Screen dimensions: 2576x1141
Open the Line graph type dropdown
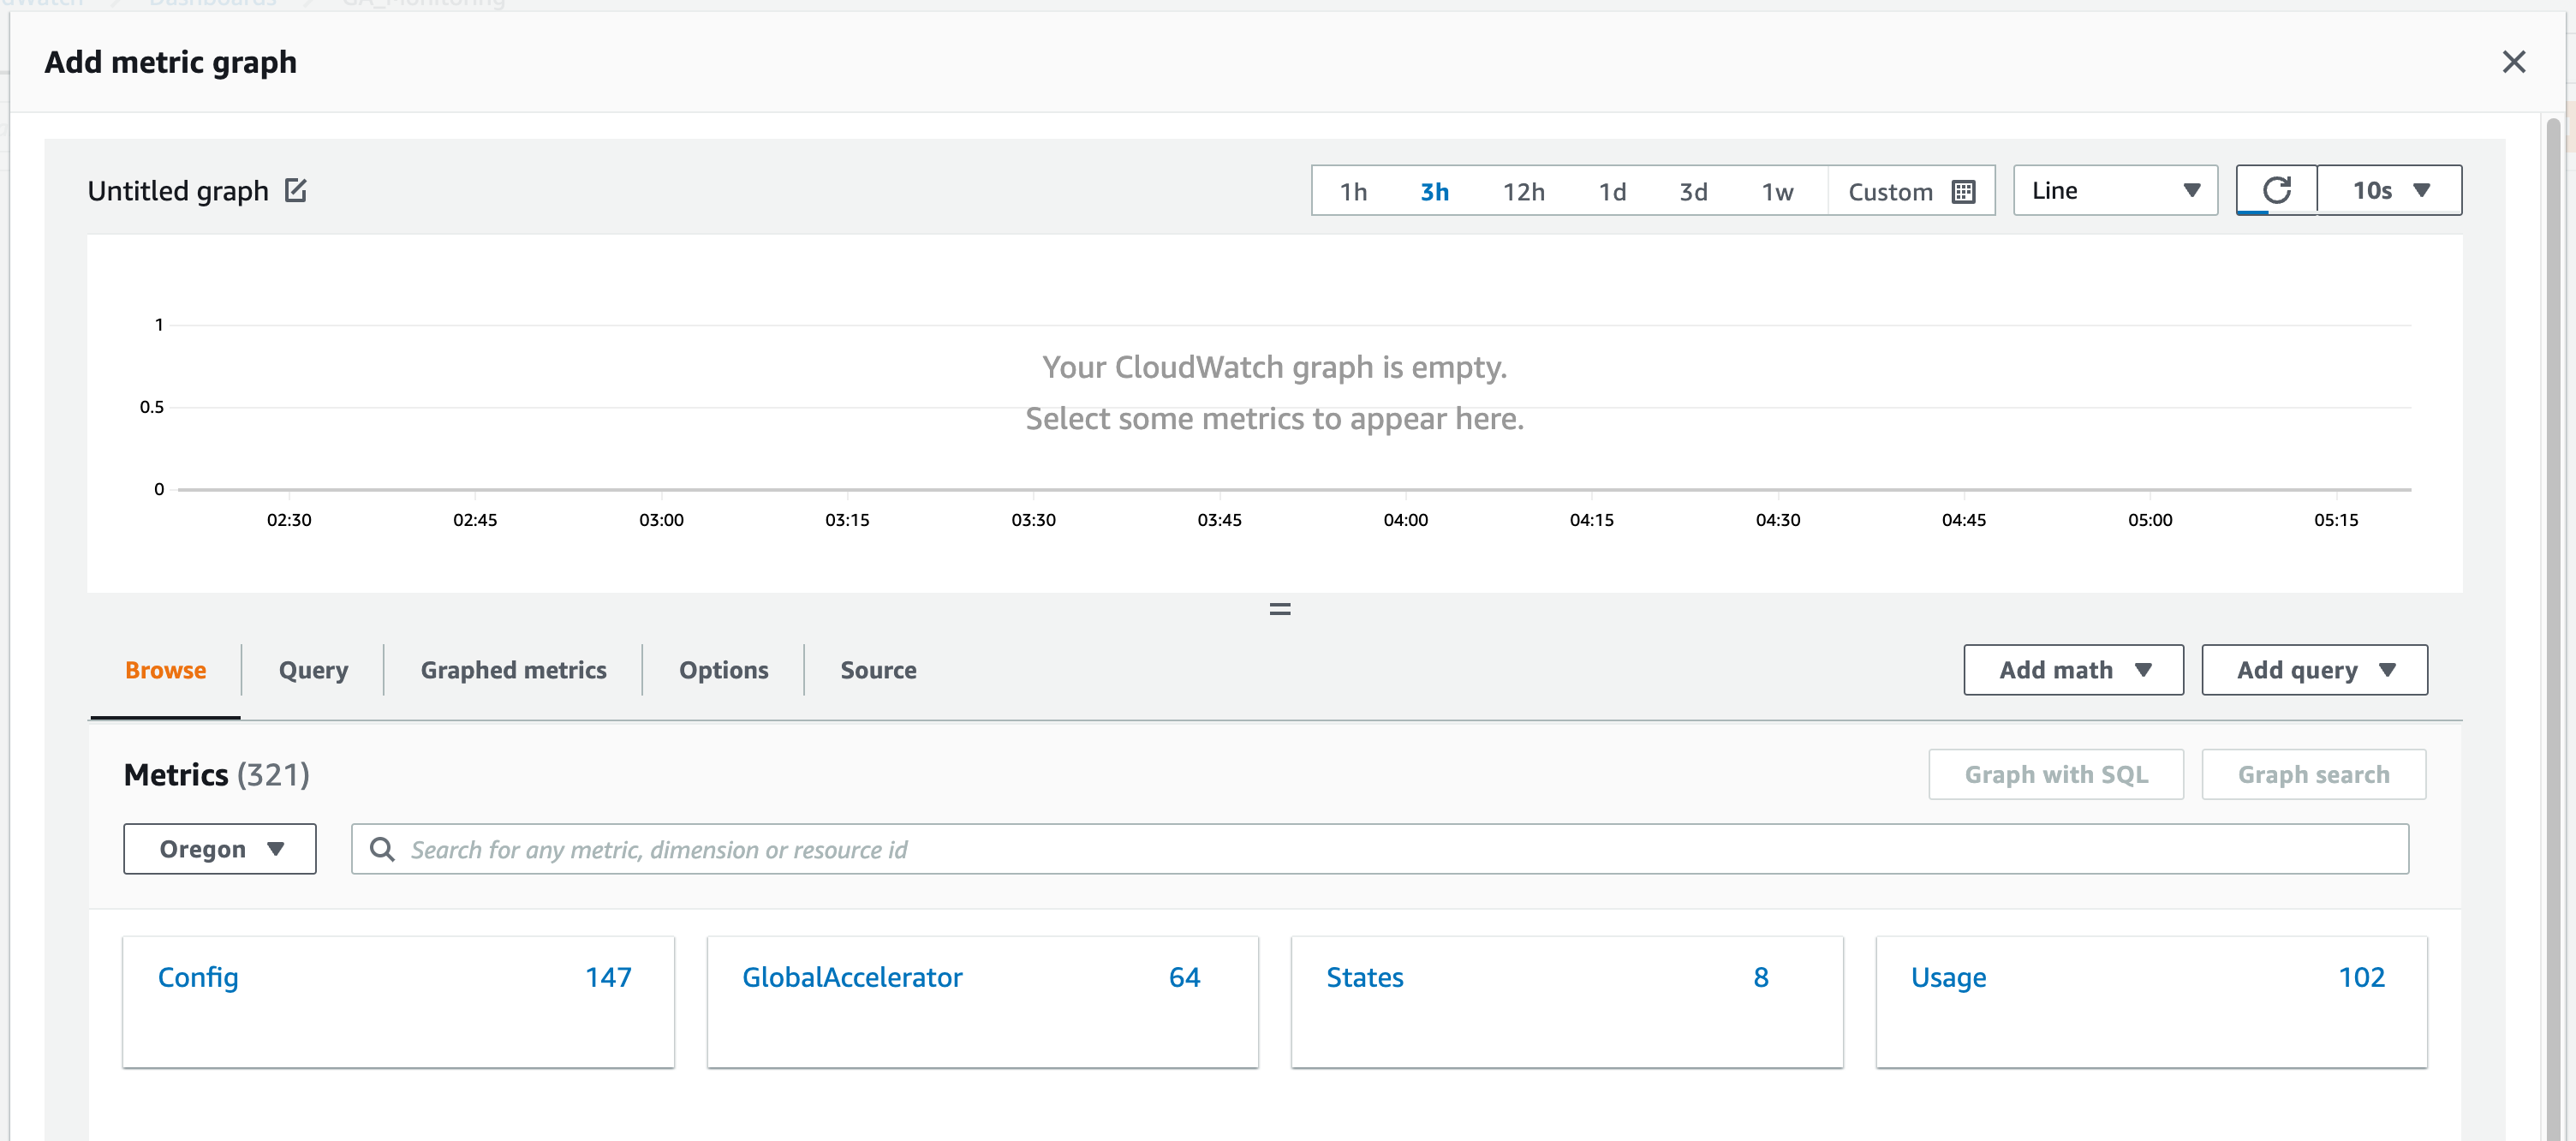[x=2115, y=190]
